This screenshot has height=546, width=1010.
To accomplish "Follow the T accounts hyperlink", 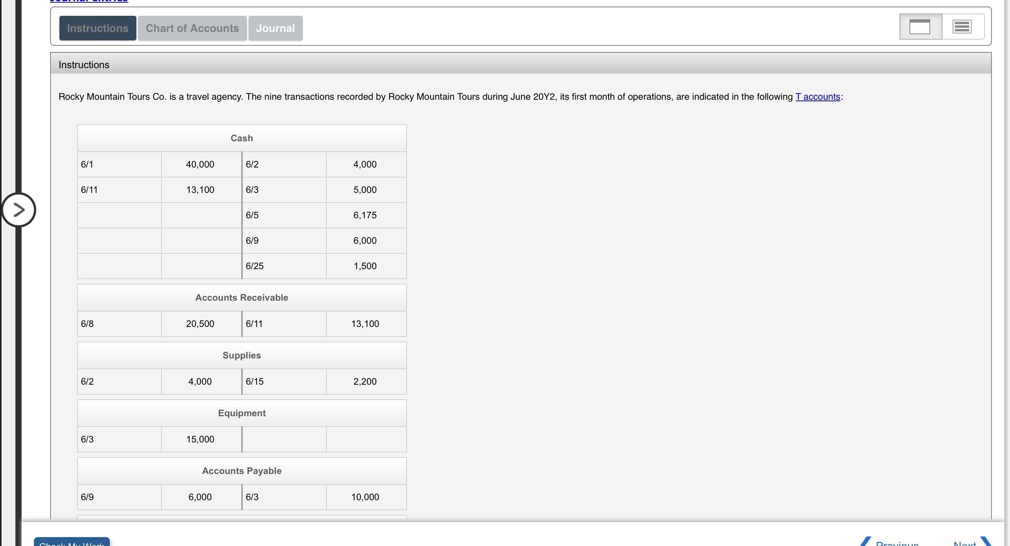I will tap(817, 97).
